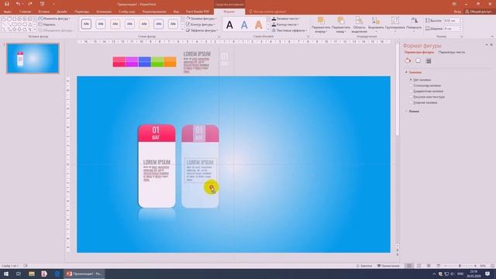496x279 pixels.
Task: Select Size & Properties icon
Action: point(429,60)
